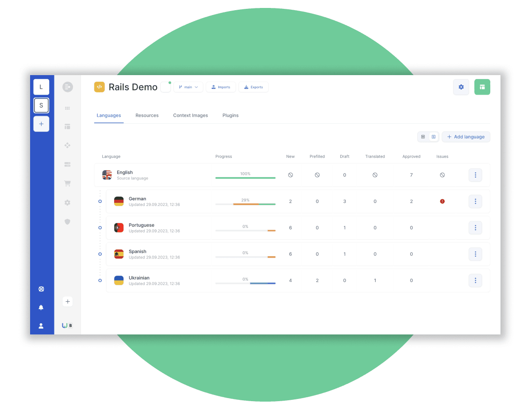Click the Prefilled column header

pos(317,156)
